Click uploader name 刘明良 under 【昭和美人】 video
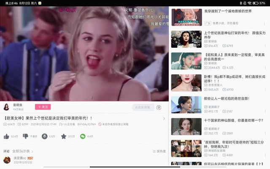Viewport: 270px width, 169px height. (212, 63)
